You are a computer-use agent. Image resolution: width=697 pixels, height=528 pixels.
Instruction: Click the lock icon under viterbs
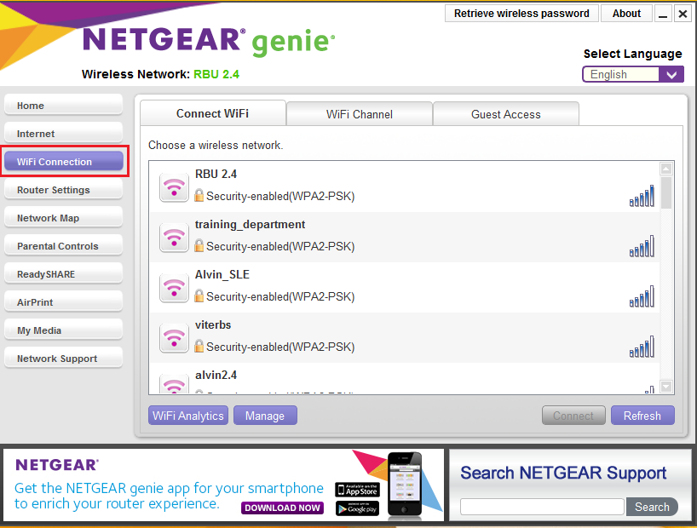(x=199, y=346)
